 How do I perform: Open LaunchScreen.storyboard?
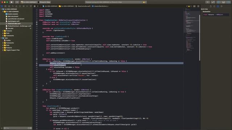[x=16, y=19]
